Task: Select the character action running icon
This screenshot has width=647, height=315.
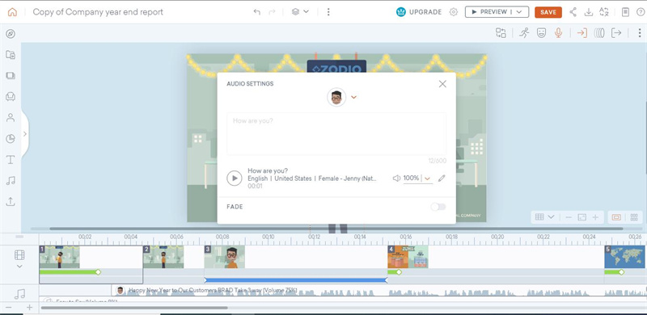Action: tap(524, 33)
